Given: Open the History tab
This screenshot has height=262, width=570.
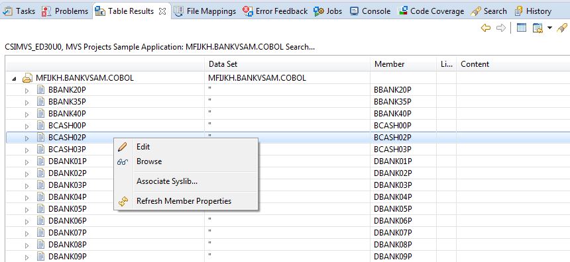Looking at the screenshot, I should tap(534, 11).
